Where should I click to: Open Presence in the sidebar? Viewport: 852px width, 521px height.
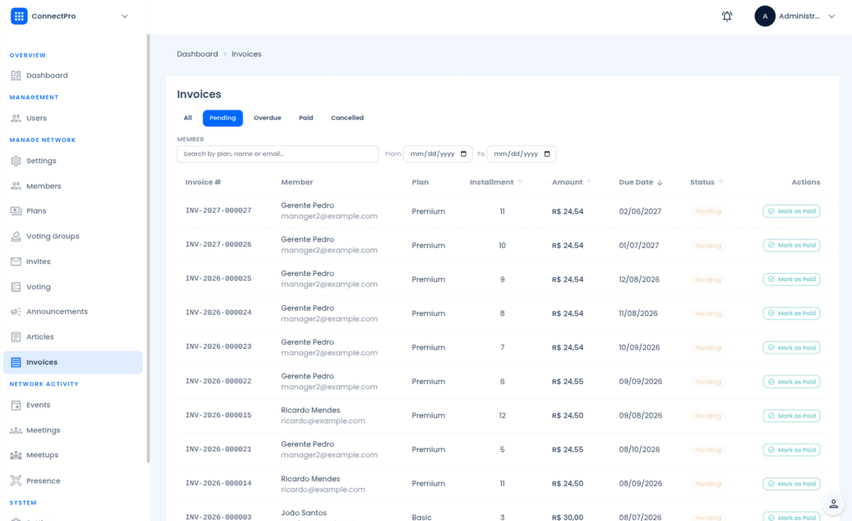[x=73, y=480]
